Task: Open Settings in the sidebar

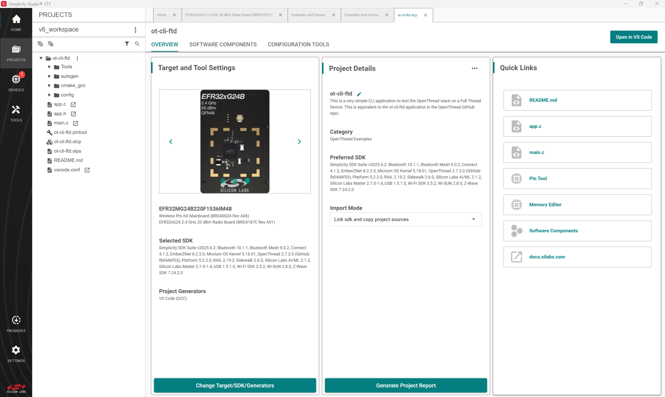Action: point(16,354)
